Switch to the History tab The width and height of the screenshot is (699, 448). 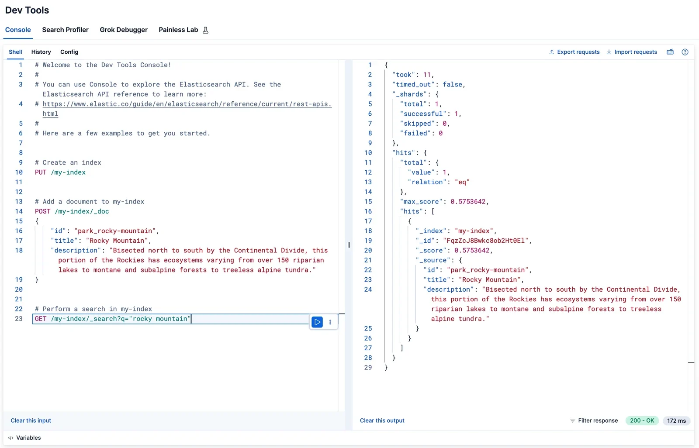click(41, 52)
